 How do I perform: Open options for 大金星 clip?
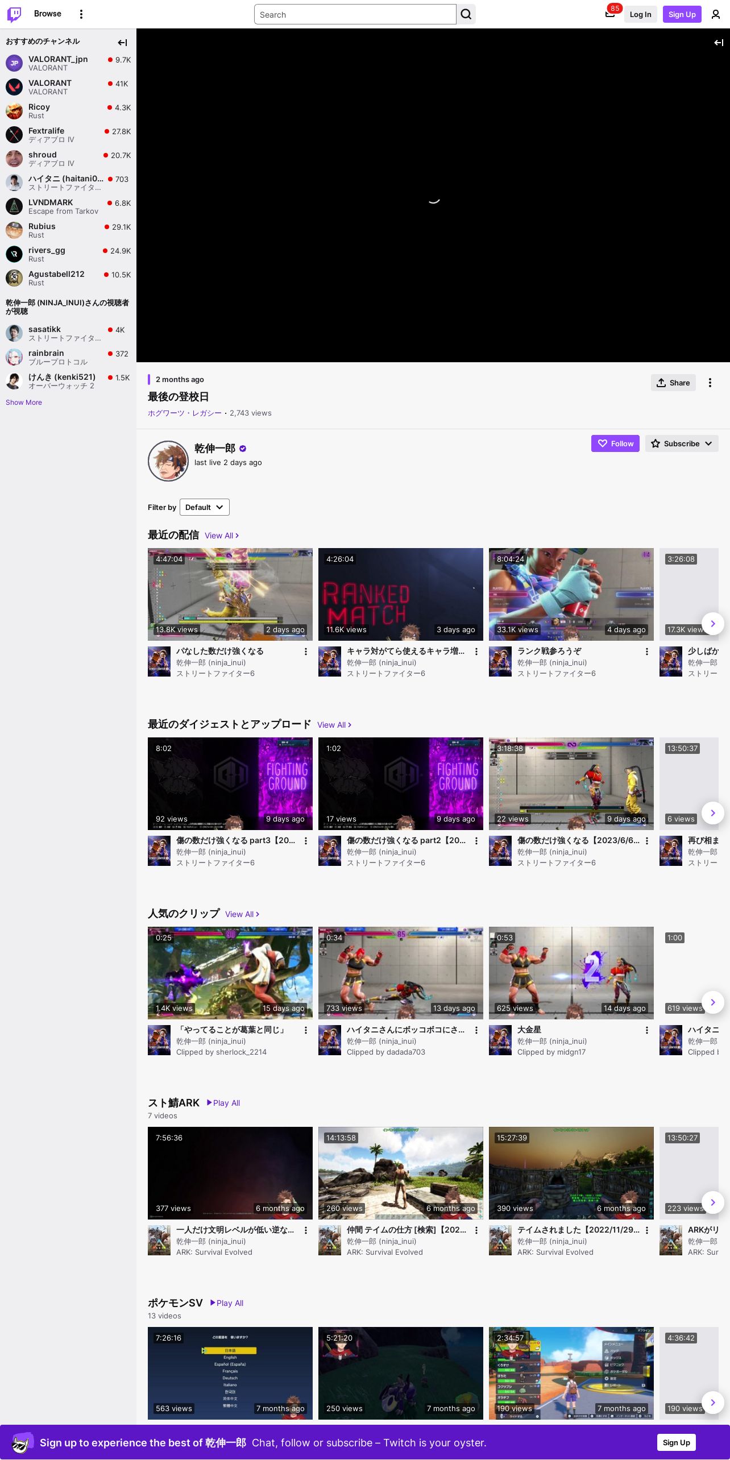click(x=647, y=1030)
